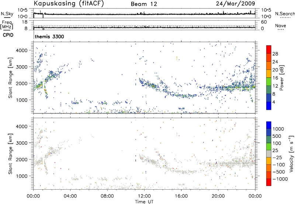Click the 'CPID' row label
This screenshot has width=295, height=204.
coord(8,35)
